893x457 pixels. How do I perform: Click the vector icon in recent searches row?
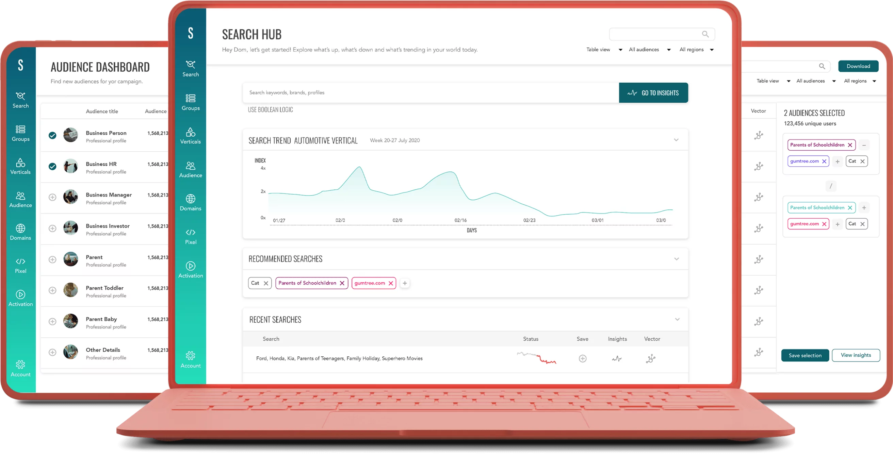[x=651, y=359]
